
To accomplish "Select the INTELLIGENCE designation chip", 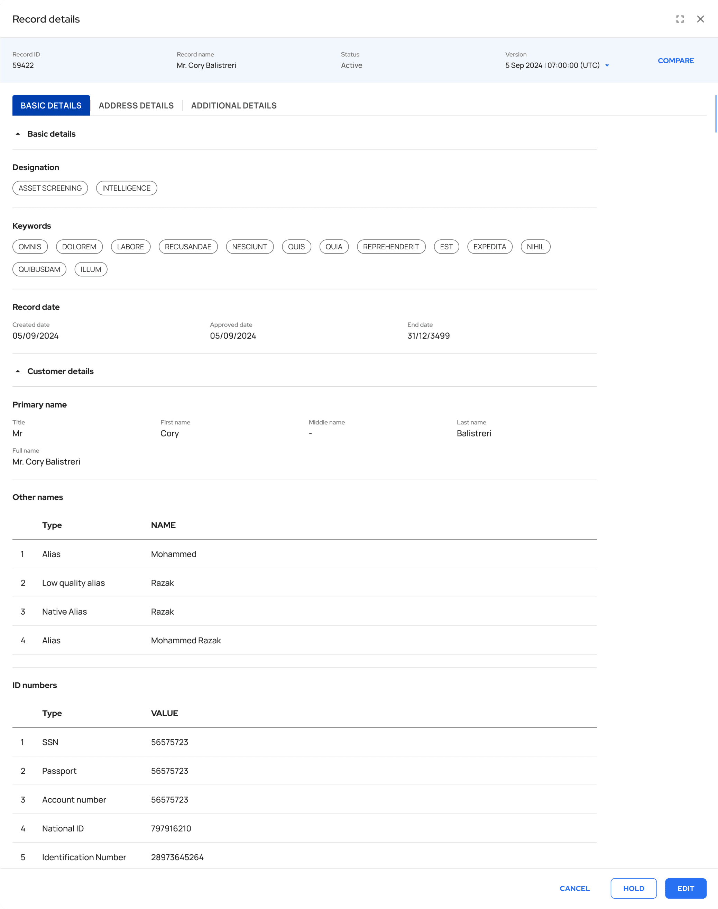I will click(x=127, y=188).
